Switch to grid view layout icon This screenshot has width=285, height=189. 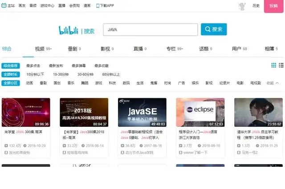pyautogui.click(x=273, y=65)
